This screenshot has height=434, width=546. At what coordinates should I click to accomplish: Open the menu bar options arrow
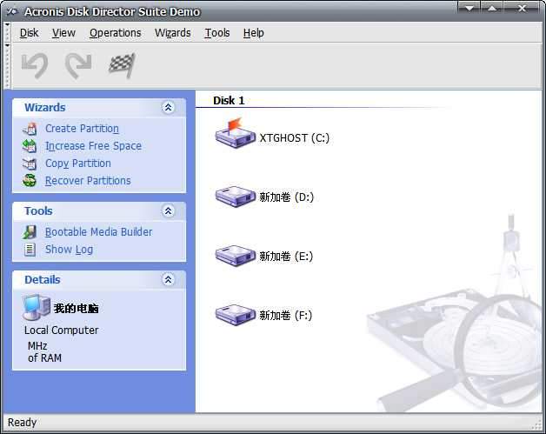[x=7, y=25]
